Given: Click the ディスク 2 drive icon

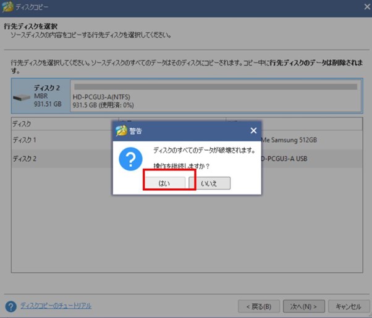Looking at the screenshot, I should click(22, 97).
